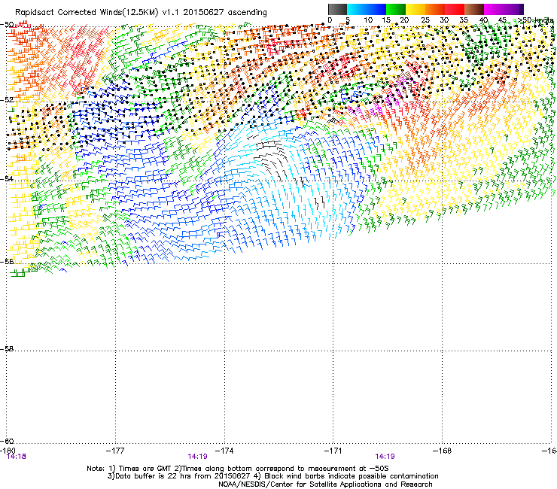
Task: Click the brown 35-40 knots legend swatch
Action: pos(474,9)
